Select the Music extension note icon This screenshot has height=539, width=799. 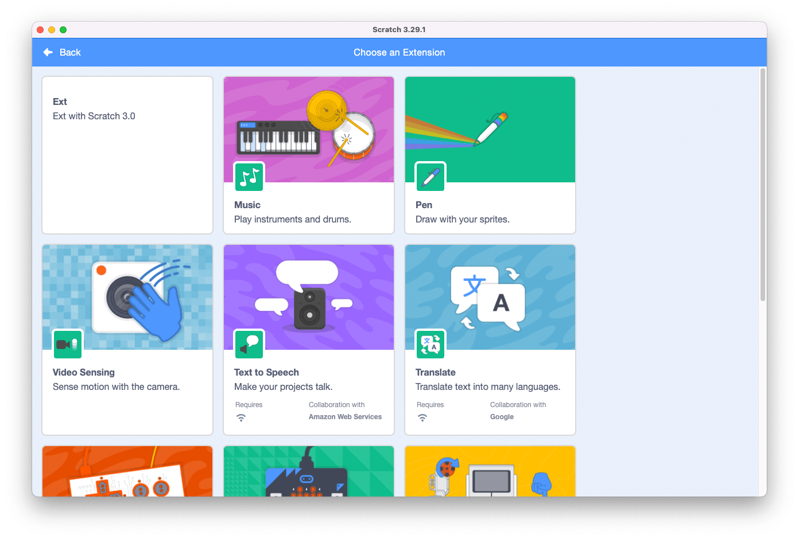[x=249, y=177]
